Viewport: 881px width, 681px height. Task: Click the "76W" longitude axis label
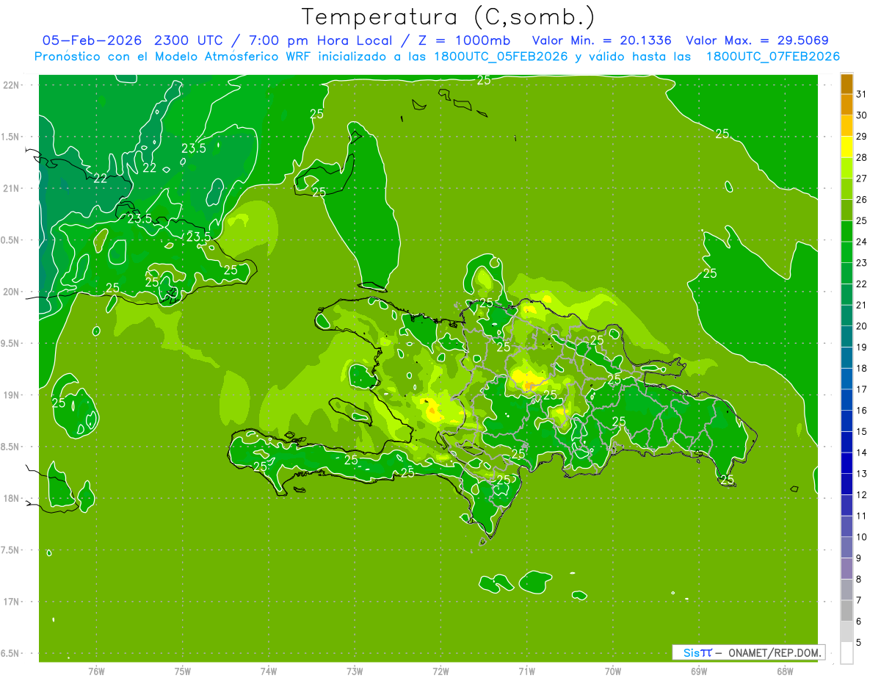click(x=96, y=671)
